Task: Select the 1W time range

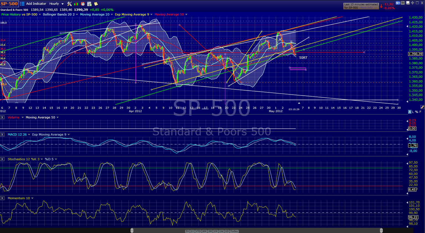Action: [221, 231]
